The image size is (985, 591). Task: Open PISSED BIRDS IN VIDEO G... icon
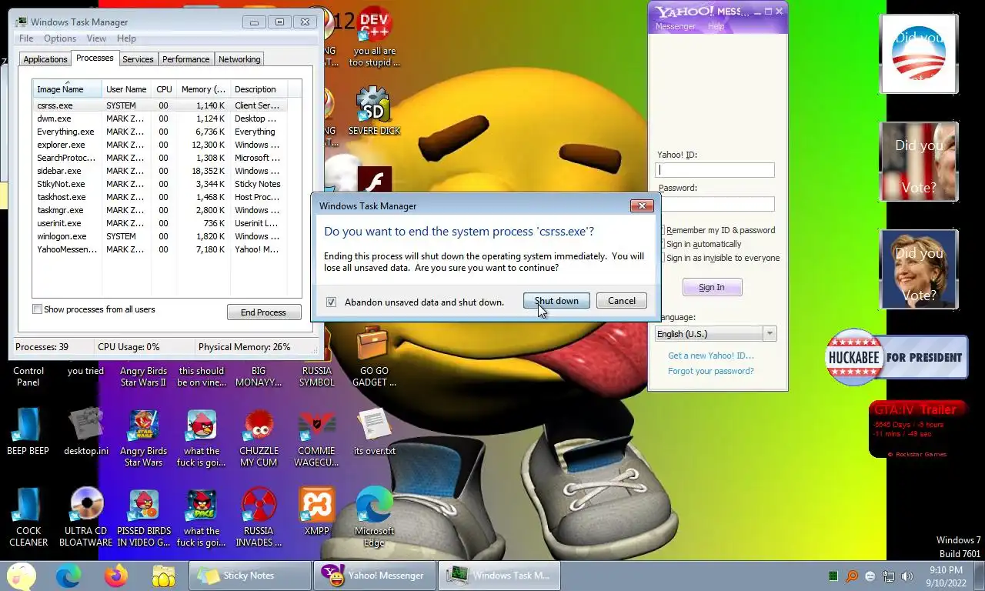[143, 517]
